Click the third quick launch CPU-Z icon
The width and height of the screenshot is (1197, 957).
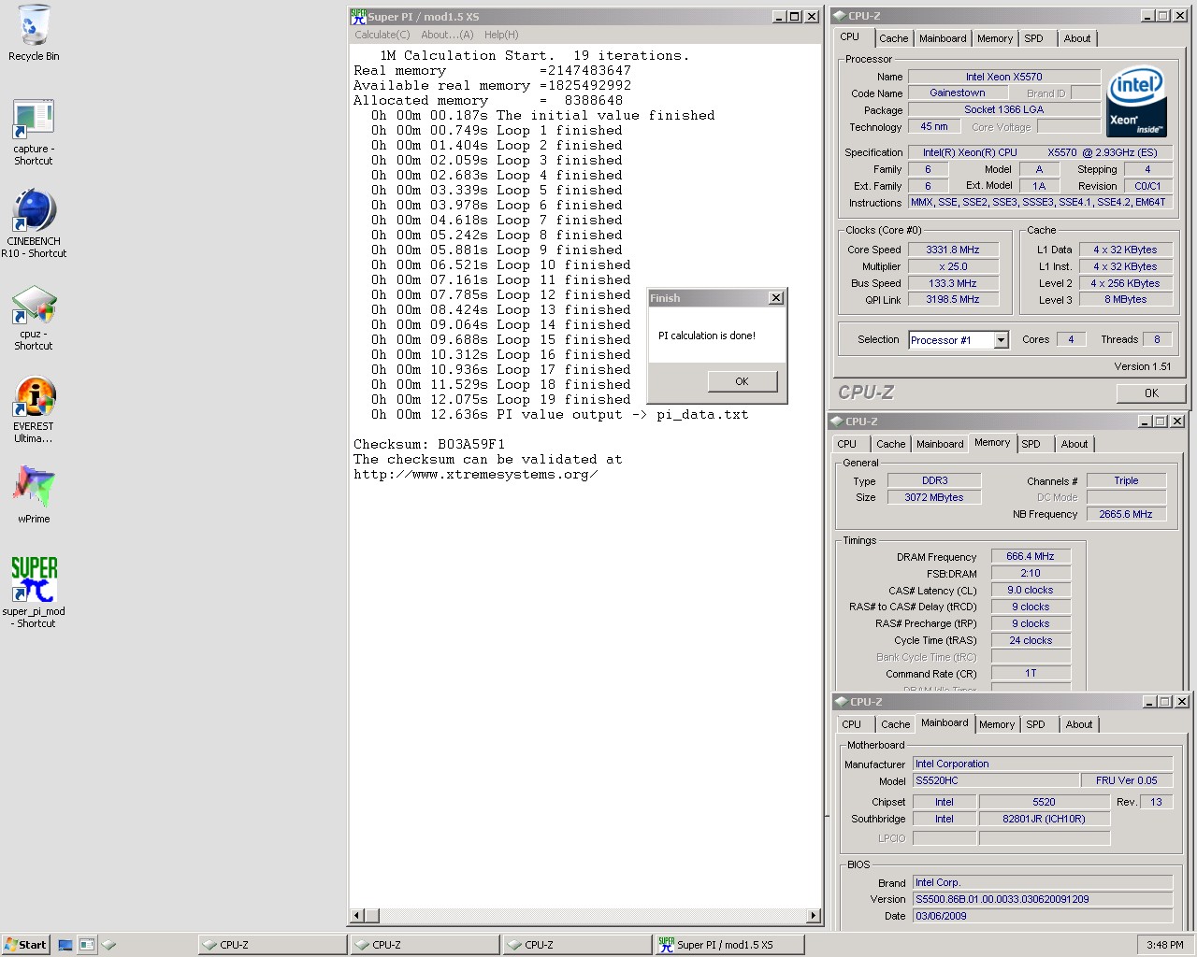coord(108,945)
